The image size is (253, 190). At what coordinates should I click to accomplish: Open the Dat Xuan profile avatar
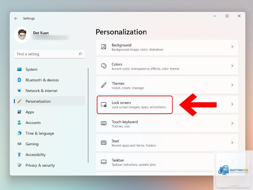tap(22, 35)
